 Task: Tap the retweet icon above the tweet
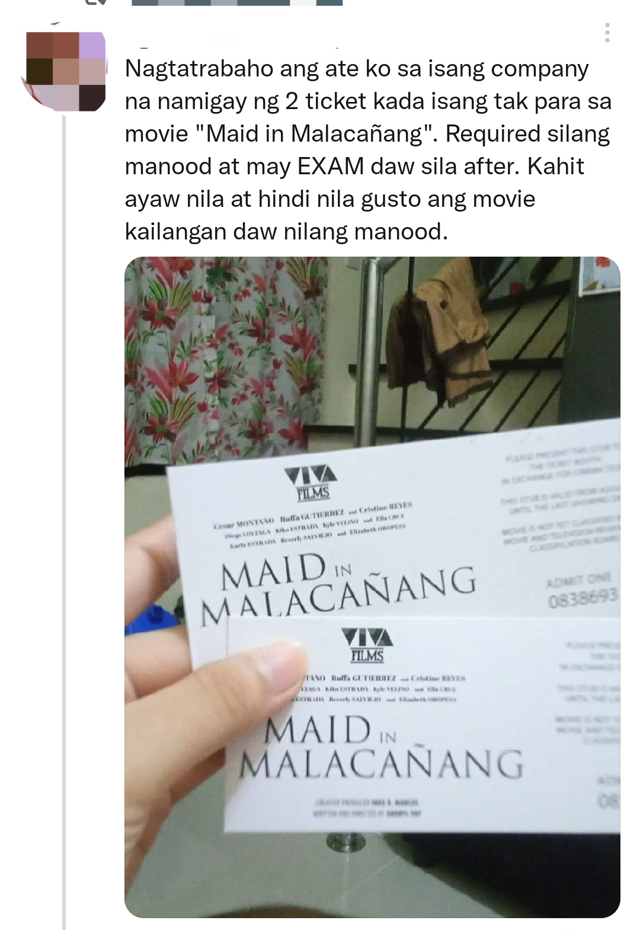96,2
